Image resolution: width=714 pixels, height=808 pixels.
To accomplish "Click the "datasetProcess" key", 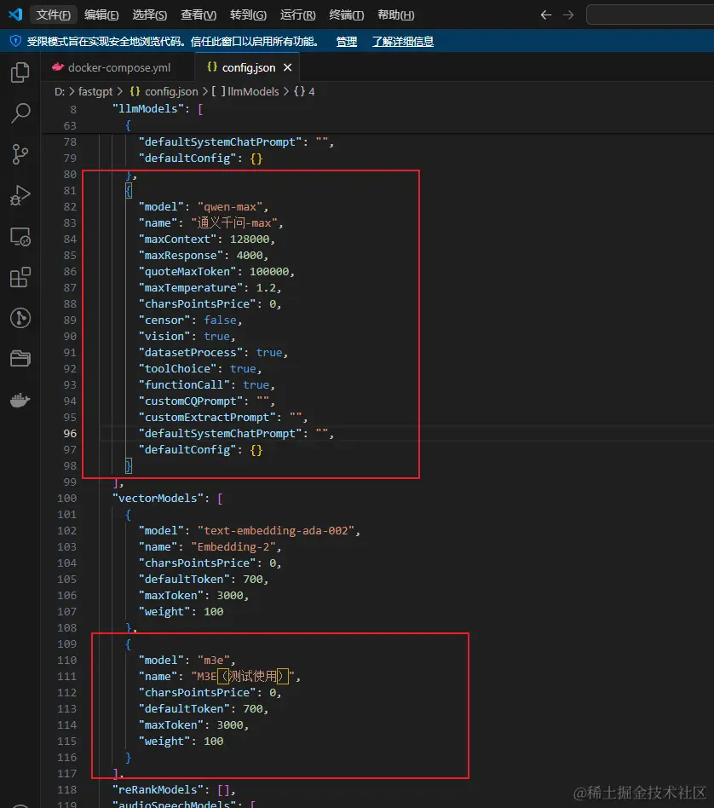I will [191, 353].
